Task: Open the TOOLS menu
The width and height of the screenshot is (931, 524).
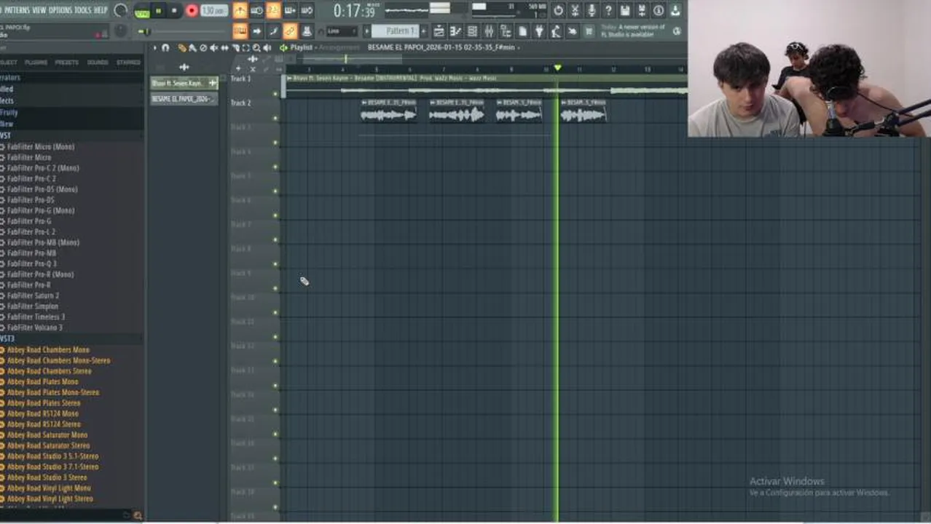Action: pos(83,10)
